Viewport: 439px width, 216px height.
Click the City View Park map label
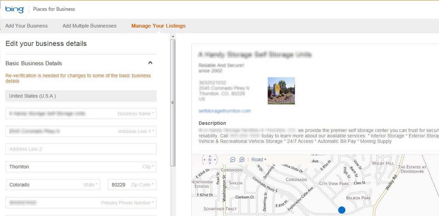(334, 184)
